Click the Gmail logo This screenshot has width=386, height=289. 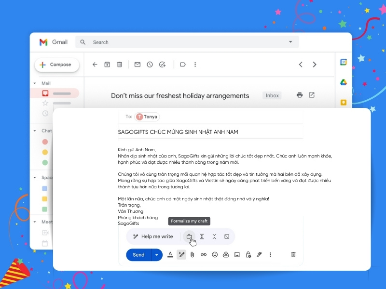[x=54, y=42]
